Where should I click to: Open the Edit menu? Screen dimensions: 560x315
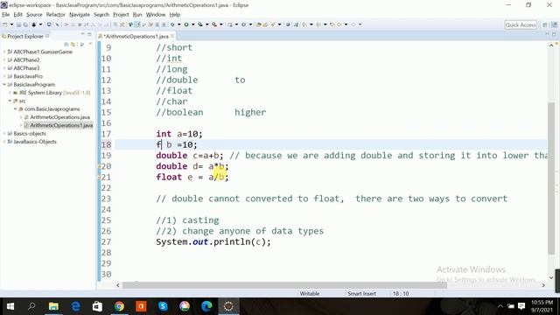click(x=17, y=15)
